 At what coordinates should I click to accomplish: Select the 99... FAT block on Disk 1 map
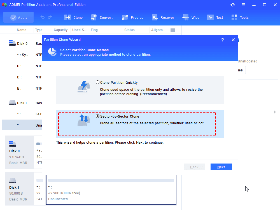pos(40,189)
